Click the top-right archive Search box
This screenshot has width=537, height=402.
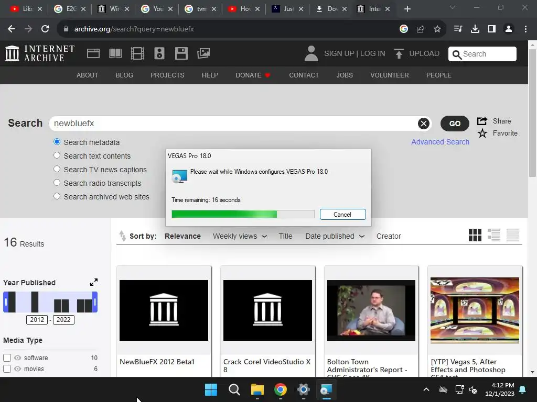[482, 54]
